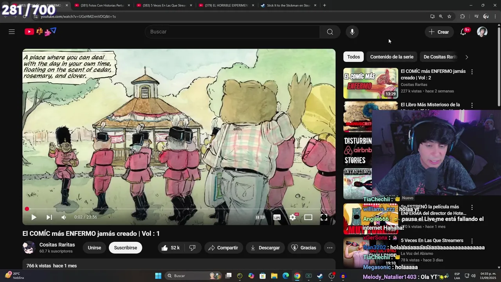Enter fullscreen mode
501x282 pixels.
coord(324,217)
